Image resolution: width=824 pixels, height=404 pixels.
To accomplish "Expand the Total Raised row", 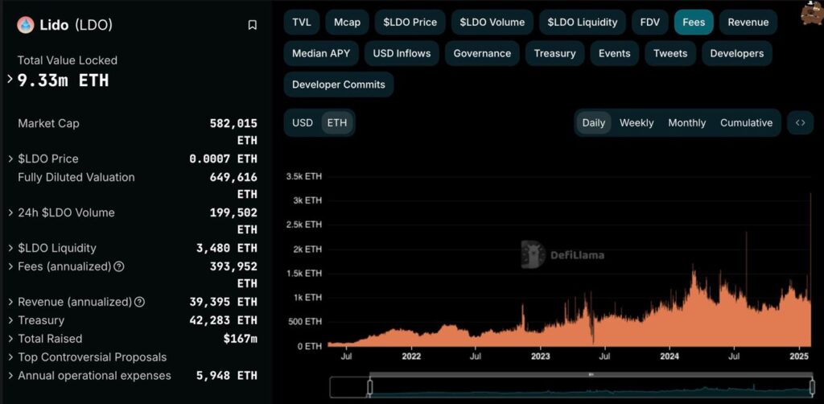I will [10, 339].
